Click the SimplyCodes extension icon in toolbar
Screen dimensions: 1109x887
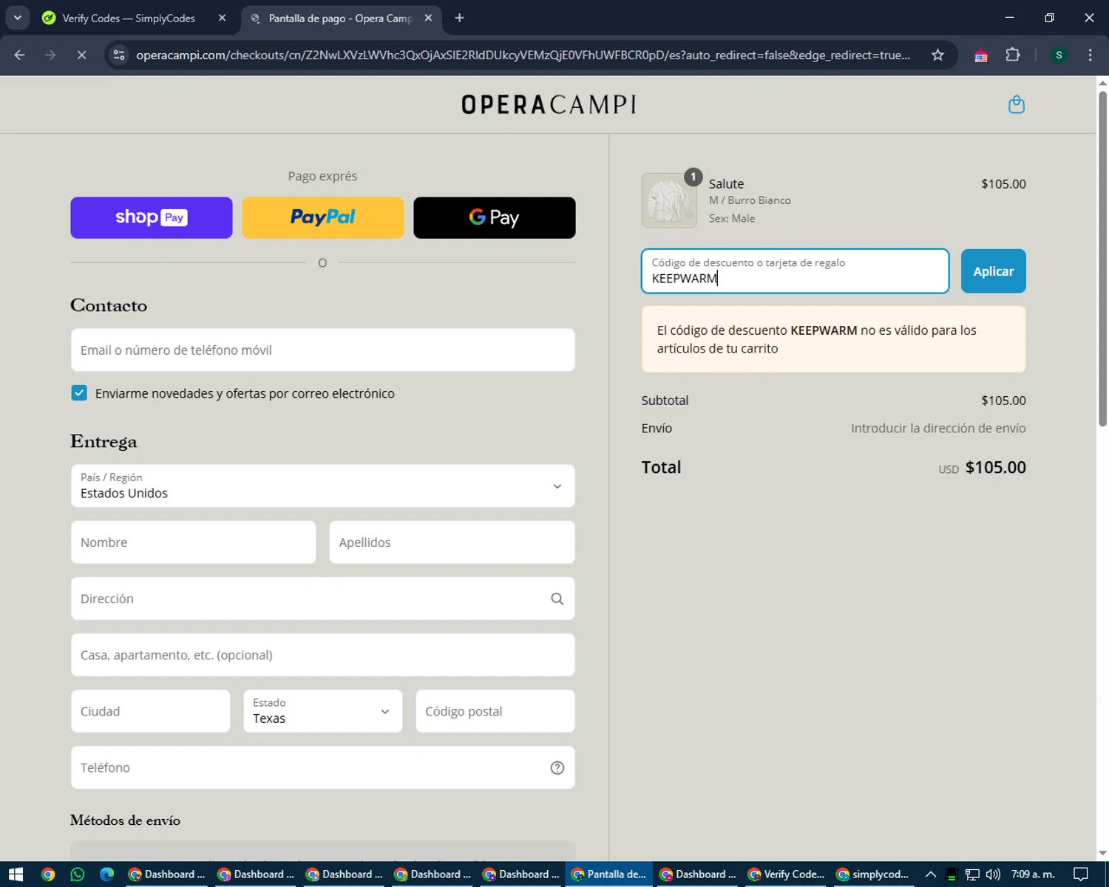[981, 55]
